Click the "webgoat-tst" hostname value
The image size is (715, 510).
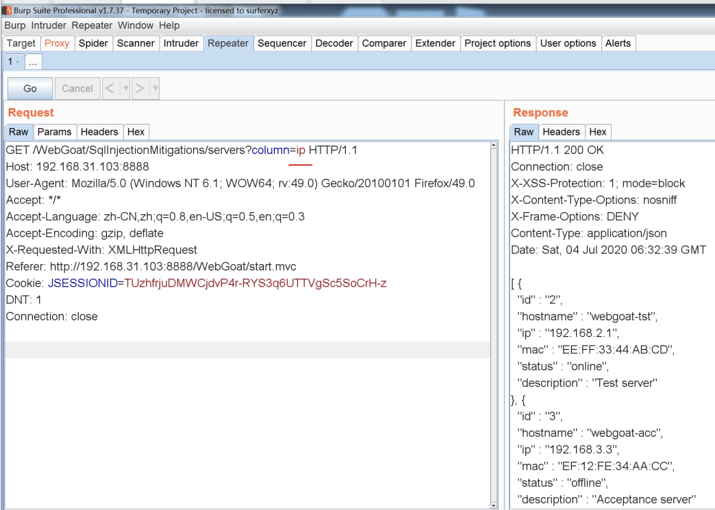622,316
